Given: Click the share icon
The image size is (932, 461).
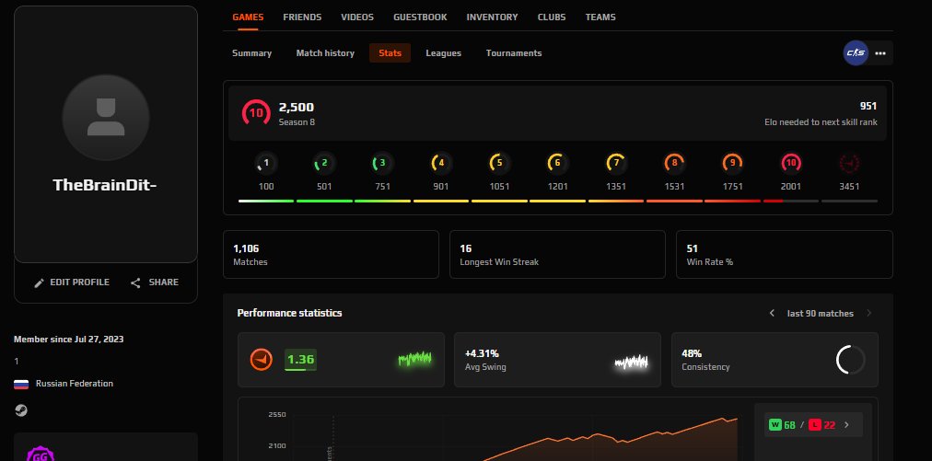Looking at the screenshot, I should coord(135,282).
